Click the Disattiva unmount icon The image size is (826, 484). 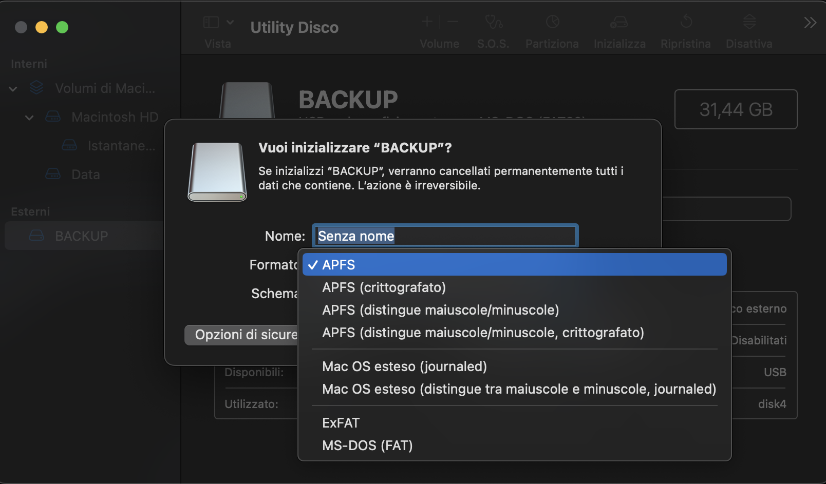(x=748, y=28)
